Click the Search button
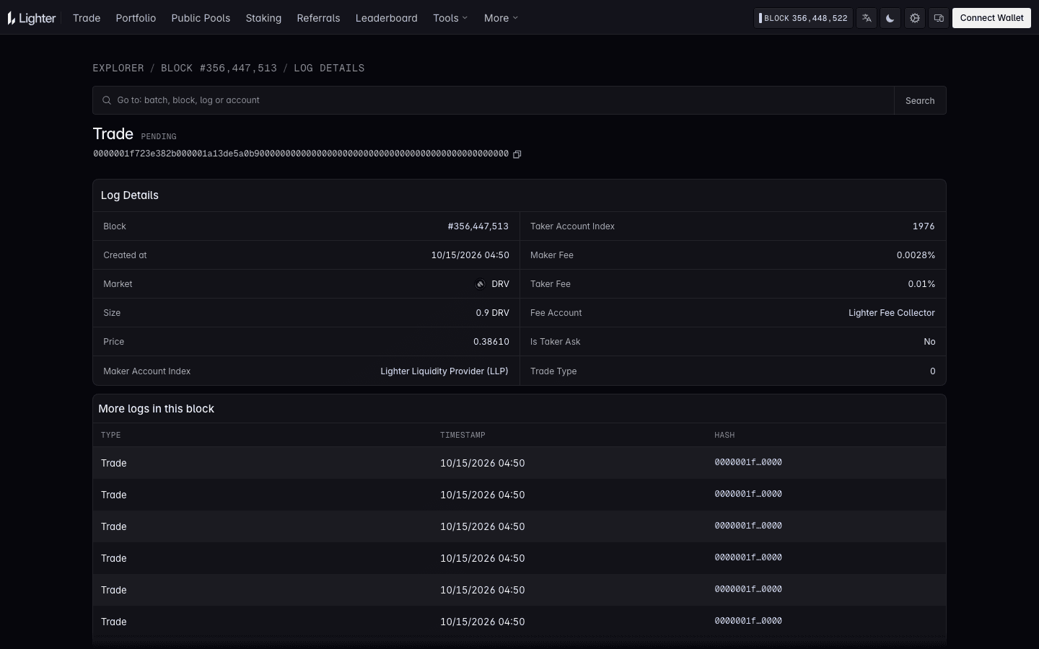The height and width of the screenshot is (649, 1039). 920,100
